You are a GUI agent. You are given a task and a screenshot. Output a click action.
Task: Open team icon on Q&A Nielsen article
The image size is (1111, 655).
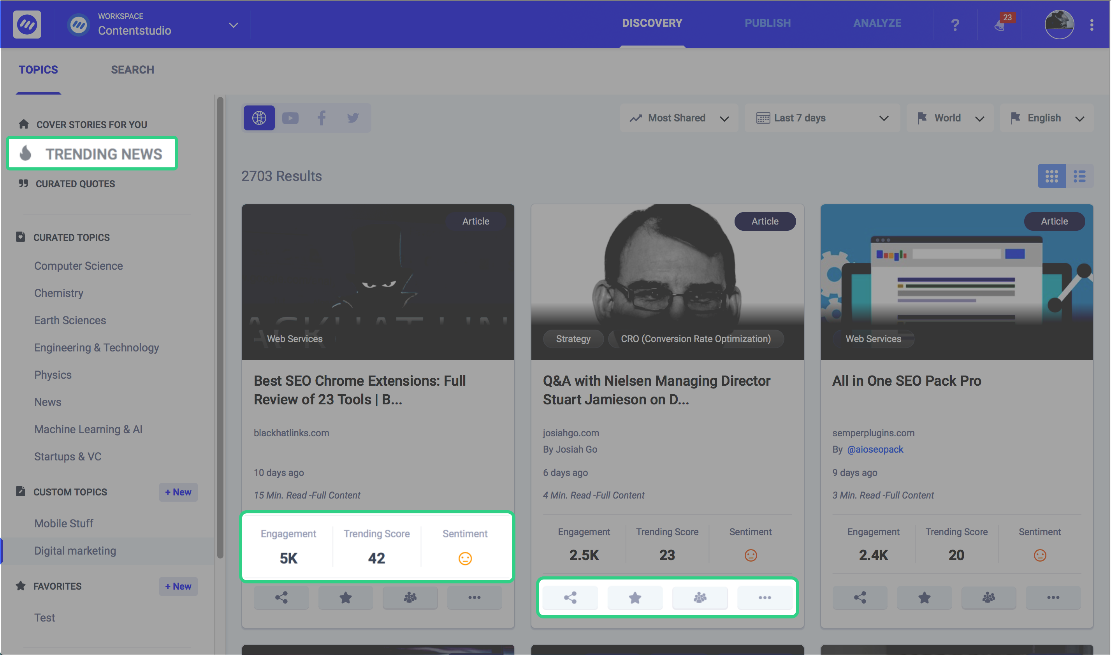[x=700, y=598]
